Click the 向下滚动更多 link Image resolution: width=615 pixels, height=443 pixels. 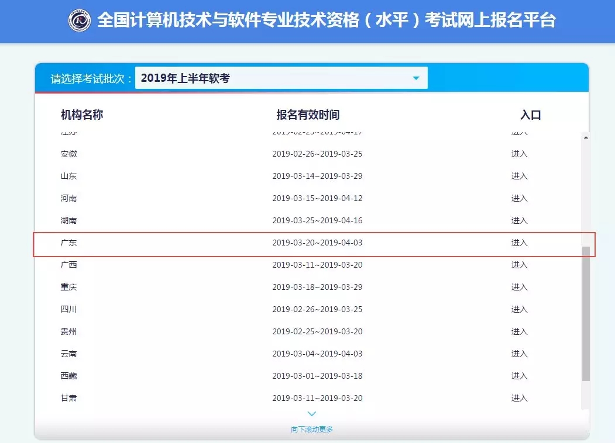pos(312,430)
